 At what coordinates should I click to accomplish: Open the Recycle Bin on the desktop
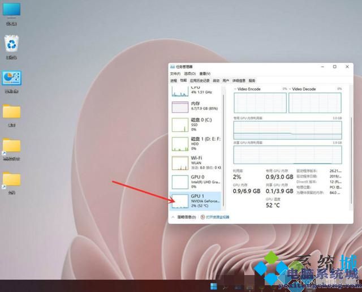coord(11,47)
